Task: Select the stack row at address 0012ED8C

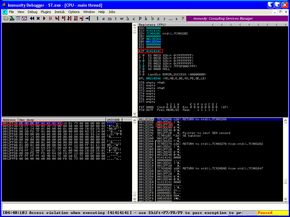Action: click(211, 125)
